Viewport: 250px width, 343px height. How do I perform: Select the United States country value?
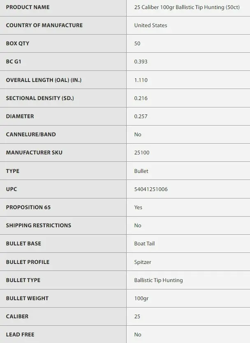click(150, 26)
